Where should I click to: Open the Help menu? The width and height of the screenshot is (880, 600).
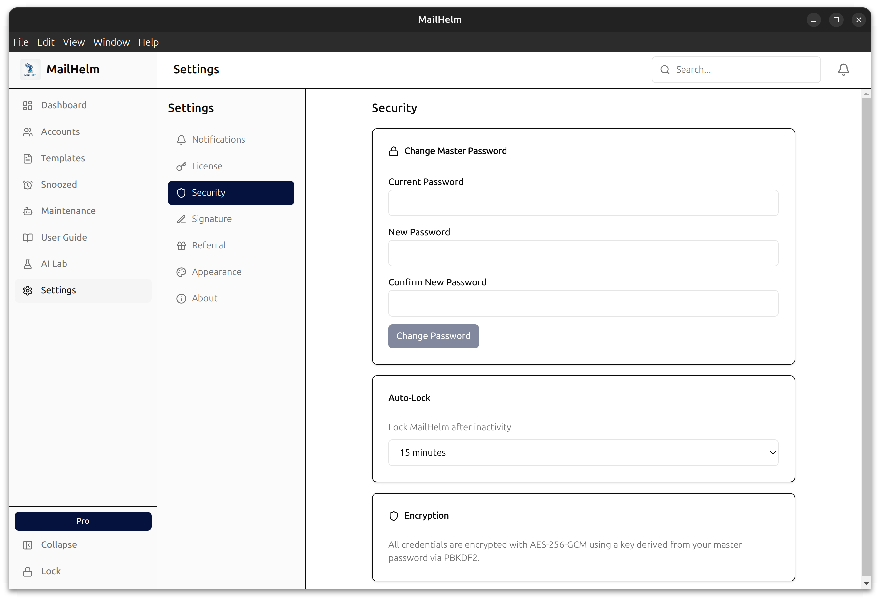(148, 42)
